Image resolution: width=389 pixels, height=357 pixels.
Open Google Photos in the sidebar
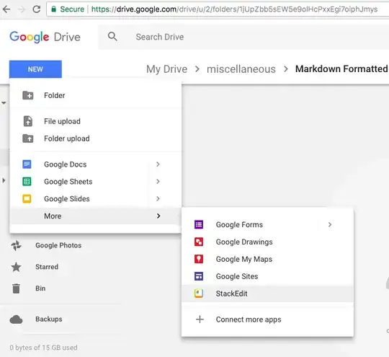pos(58,245)
